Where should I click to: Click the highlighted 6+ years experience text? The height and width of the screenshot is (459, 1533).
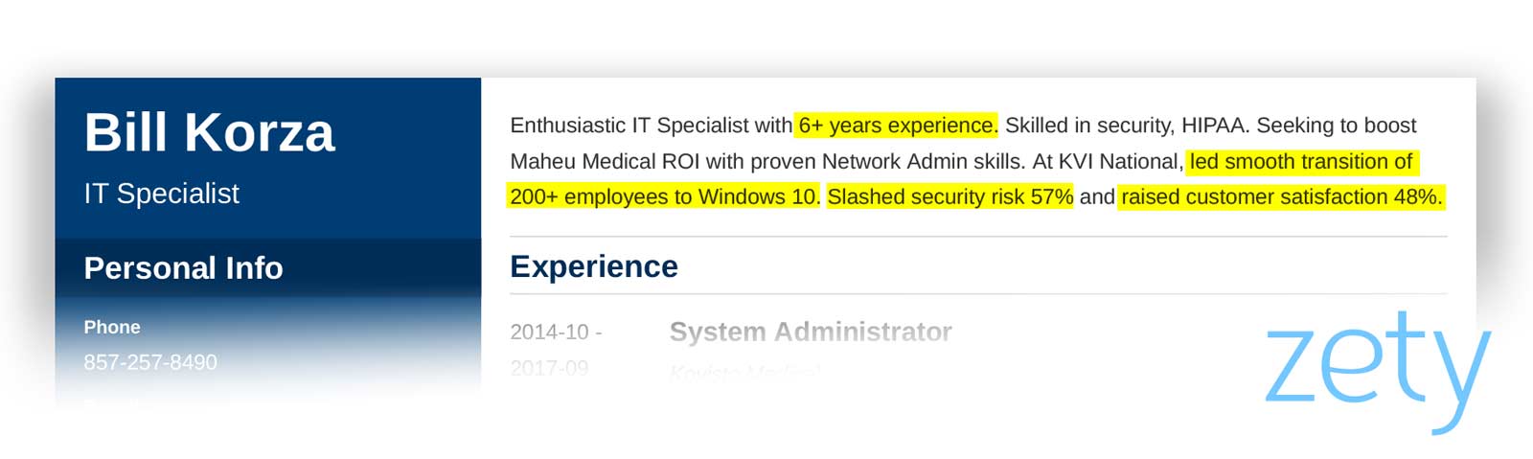click(897, 126)
